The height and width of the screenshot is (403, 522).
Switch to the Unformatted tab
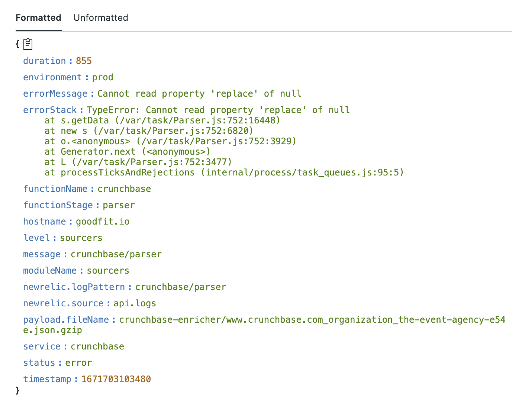(101, 18)
